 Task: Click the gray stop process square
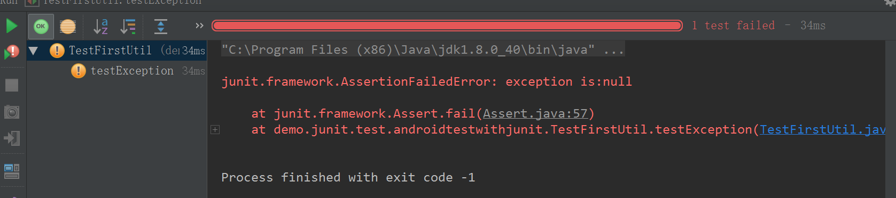pos(12,85)
